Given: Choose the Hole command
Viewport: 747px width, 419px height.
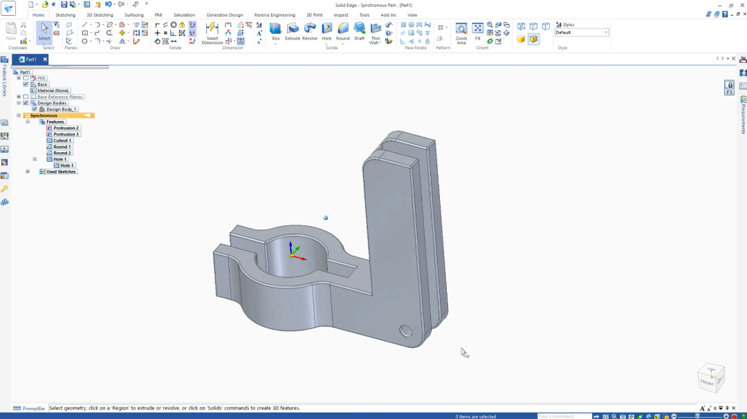Looking at the screenshot, I should click(x=326, y=31).
